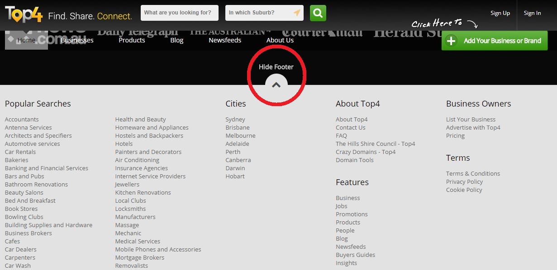Focus the 'In which Suburb?' input
The width and height of the screenshot is (557, 270).
tap(258, 13)
